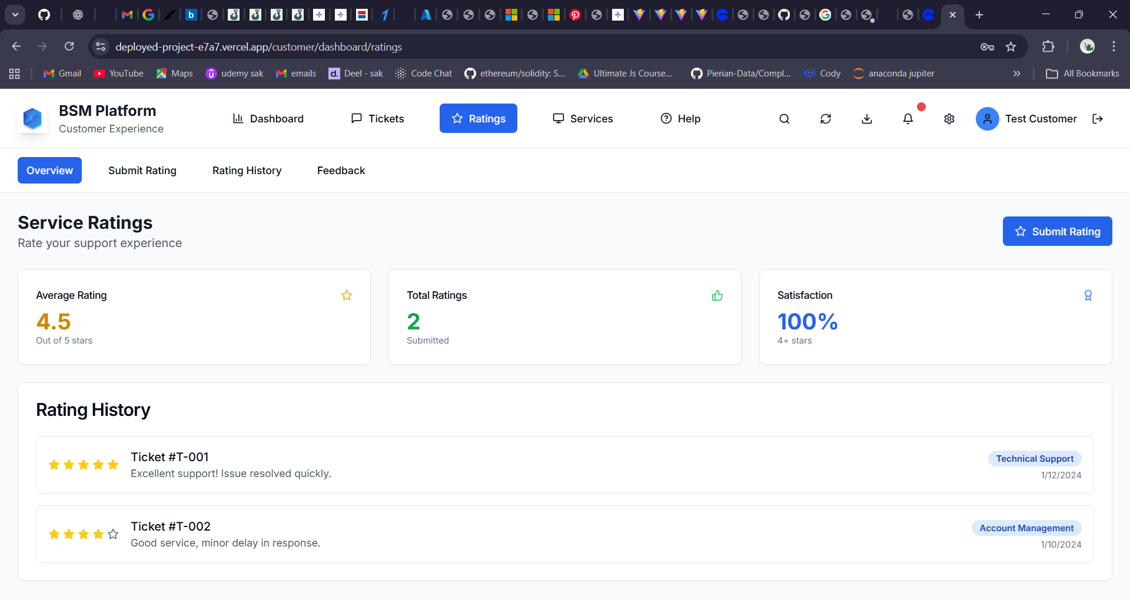Open the All Bookmarks folder
Screen dimensions: 1130x600
click(x=1082, y=74)
